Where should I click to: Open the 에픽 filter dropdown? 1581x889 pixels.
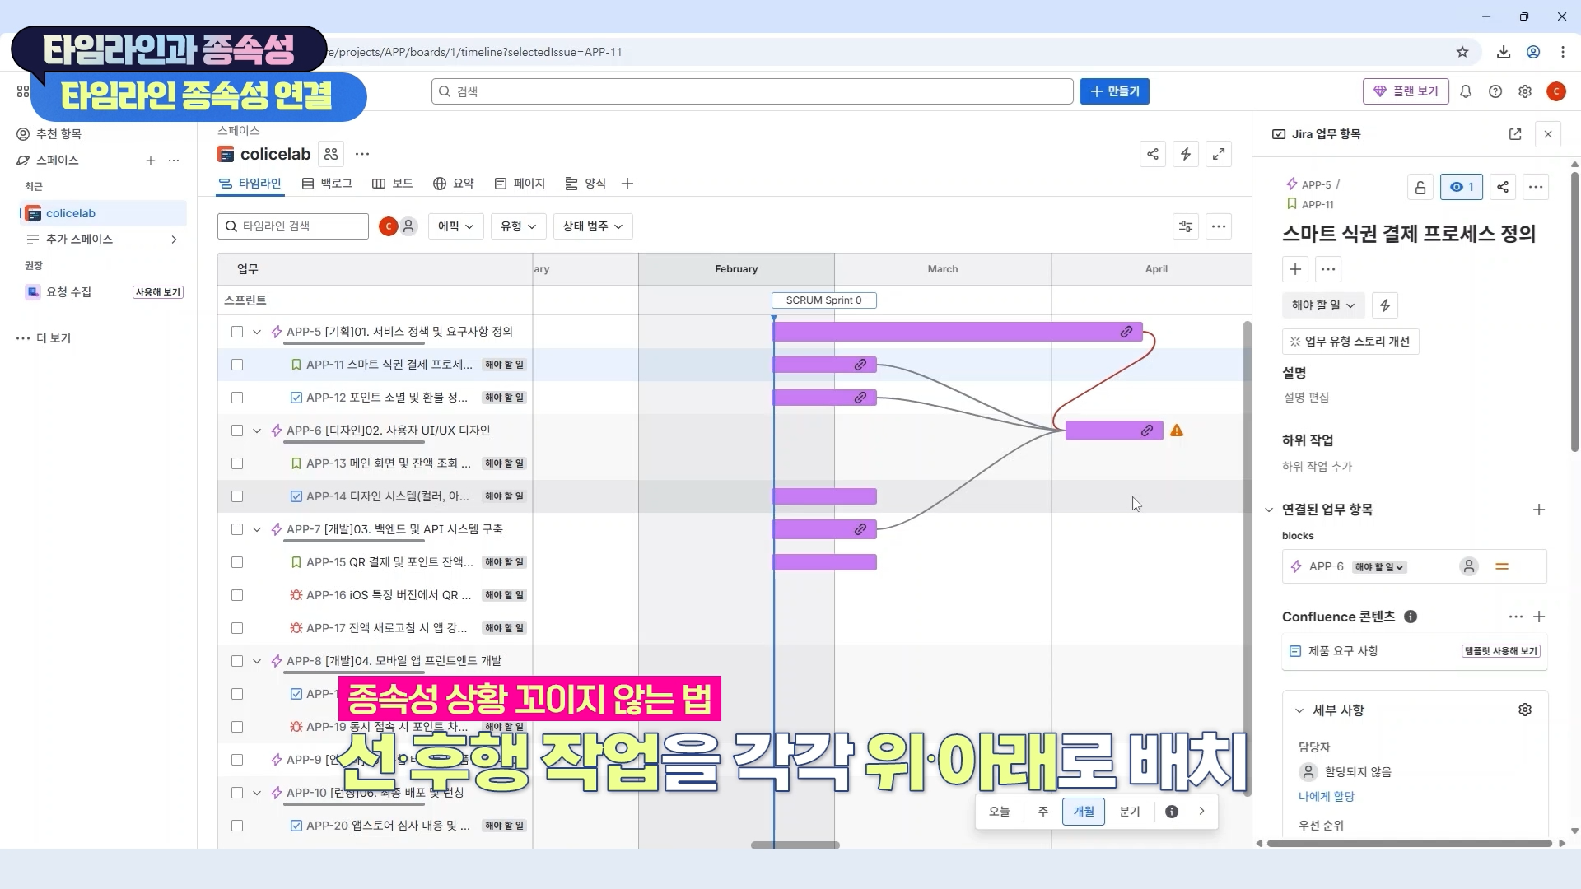click(455, 226)
